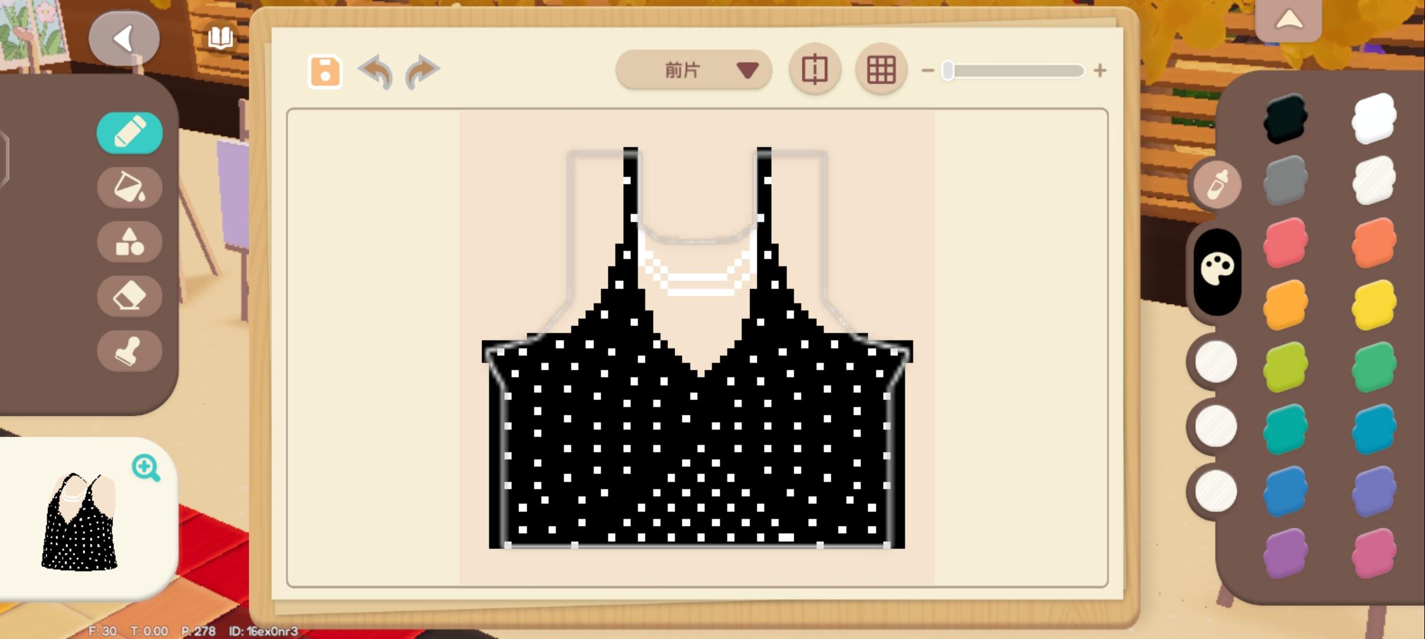Open the guide book icon
This screenshot has width=1425, height=639.
[x=220, y=38]
